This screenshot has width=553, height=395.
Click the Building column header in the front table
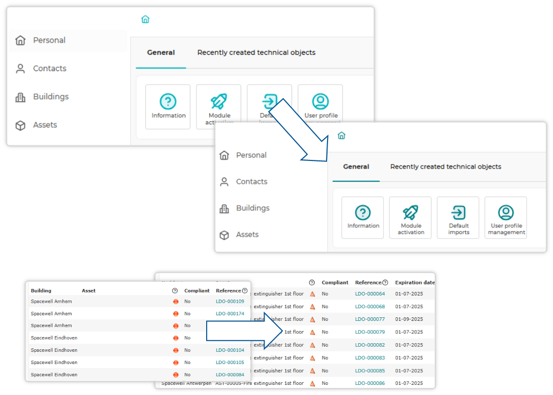click(x=41, y=290)
